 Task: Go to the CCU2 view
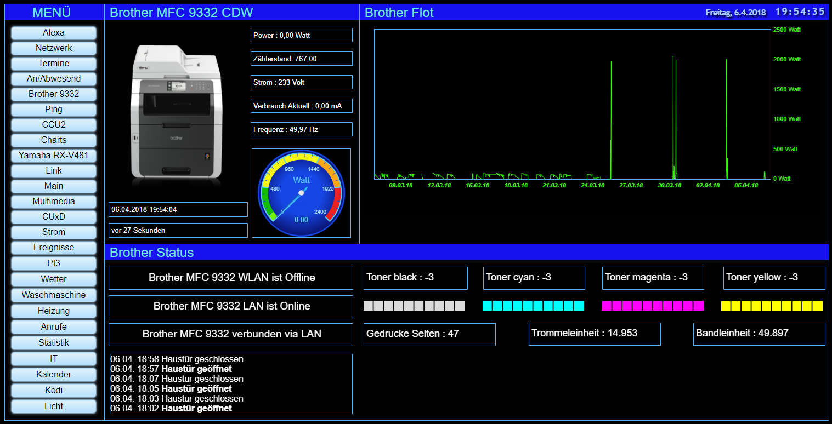(54, 125)
